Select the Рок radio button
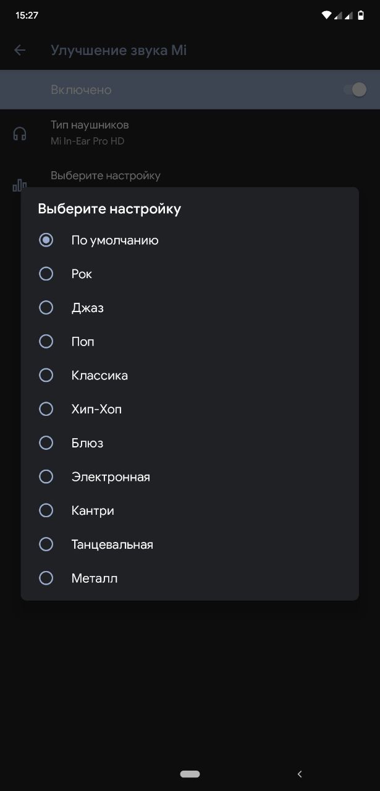The height and width of the screenshot is (791, 380). click(x=46, y=274)
